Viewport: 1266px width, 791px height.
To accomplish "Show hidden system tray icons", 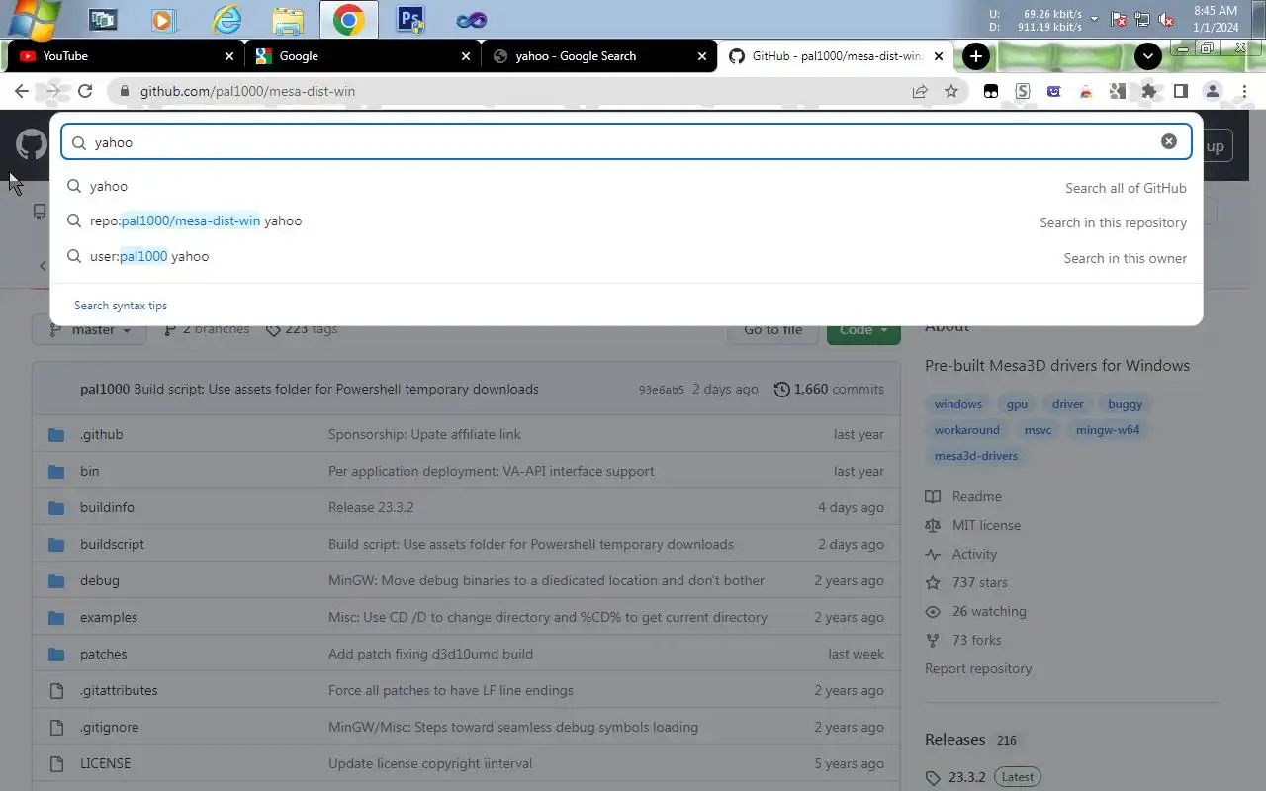I will click(1094, 19).
